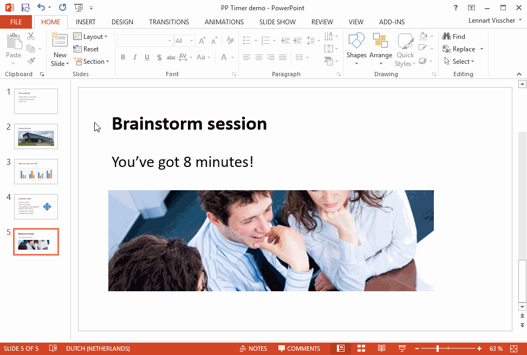Toggle the NOTES pane
This screenshot has height=355, width=527.
(253, 349)
